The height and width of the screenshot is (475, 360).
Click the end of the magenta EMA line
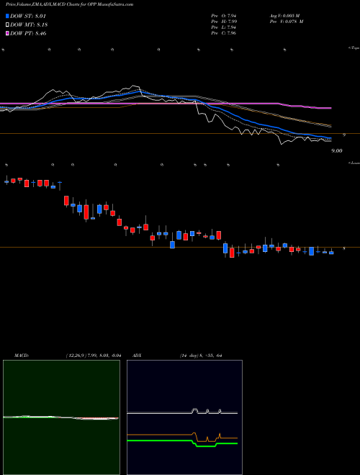[330, 108]
